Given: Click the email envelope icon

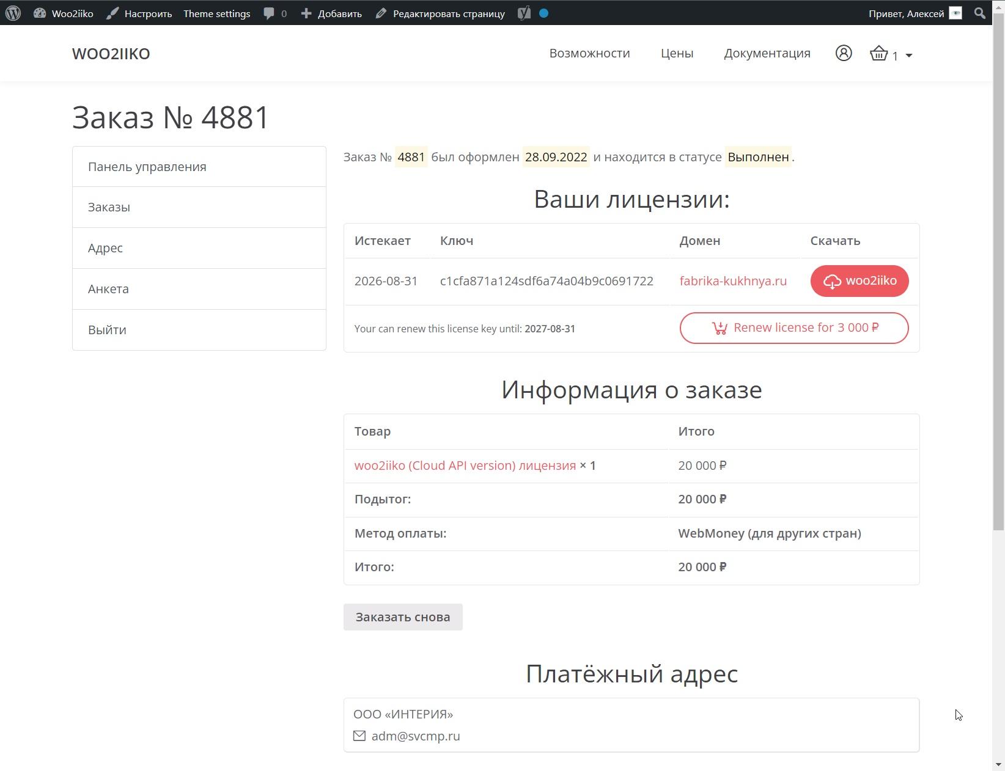Looking at the screenshot, I should [x=359, y=736].
